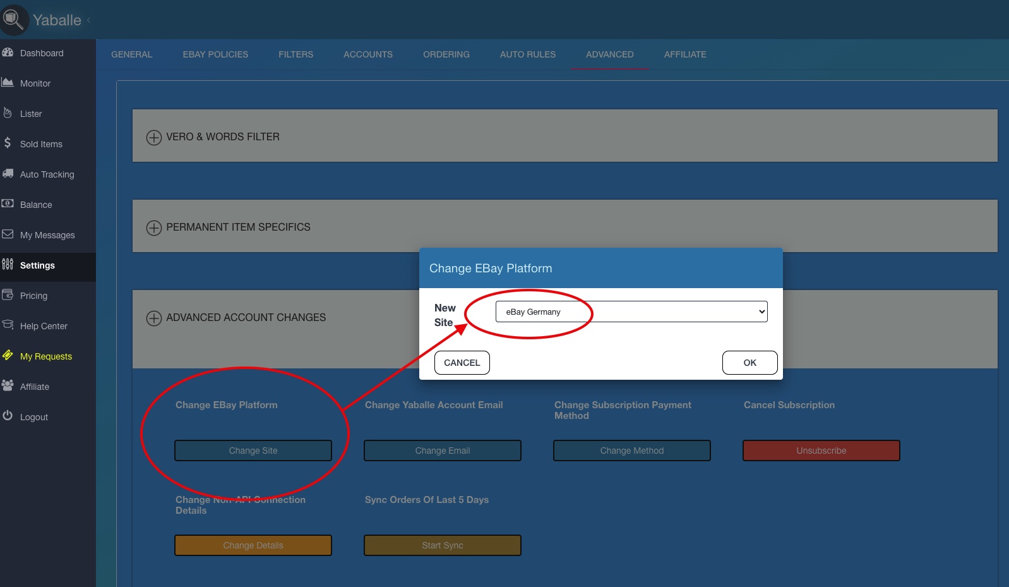Click the Pricing wallet icon
The height and width of the screenshot is (587, 1009).
click(x=8, y=294)
